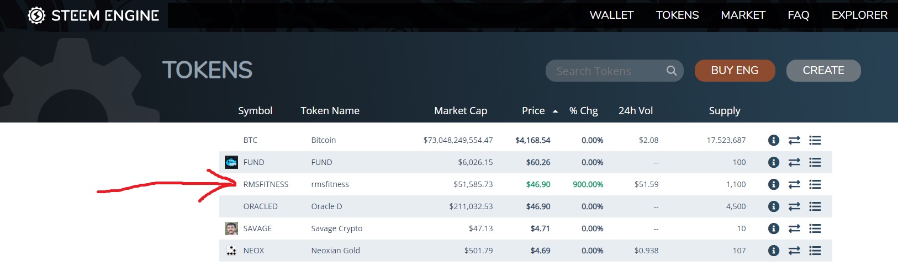Image resolution: width=898 pixels, height=266 pixels.
Task: Open the WALLET page
Action: click(611, 15)
